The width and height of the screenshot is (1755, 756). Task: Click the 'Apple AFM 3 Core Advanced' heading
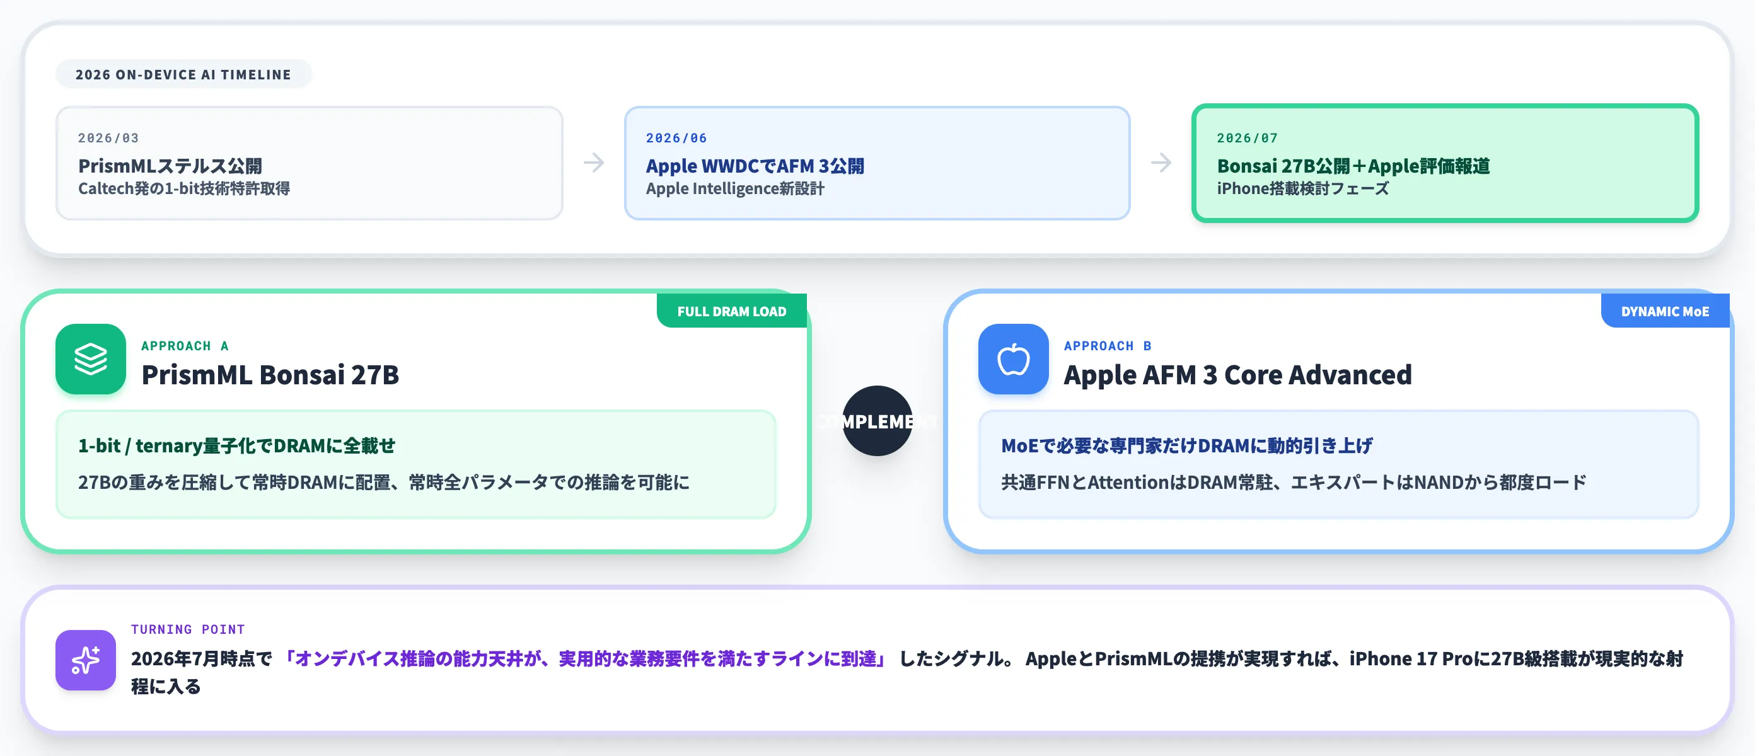[1238, 375]
